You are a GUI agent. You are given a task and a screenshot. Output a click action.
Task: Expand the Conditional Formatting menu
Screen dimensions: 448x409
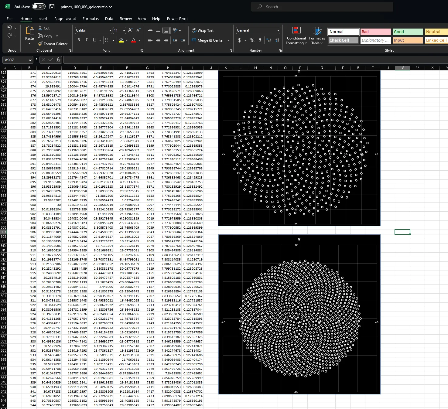point(296,36)
